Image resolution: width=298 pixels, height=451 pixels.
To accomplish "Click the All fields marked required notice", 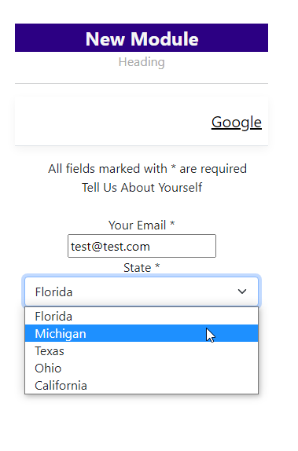I will click(147, 169).
